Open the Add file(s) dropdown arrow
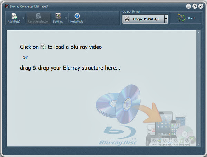The width and height of the screenshot is (207, 157). point(23,18)
